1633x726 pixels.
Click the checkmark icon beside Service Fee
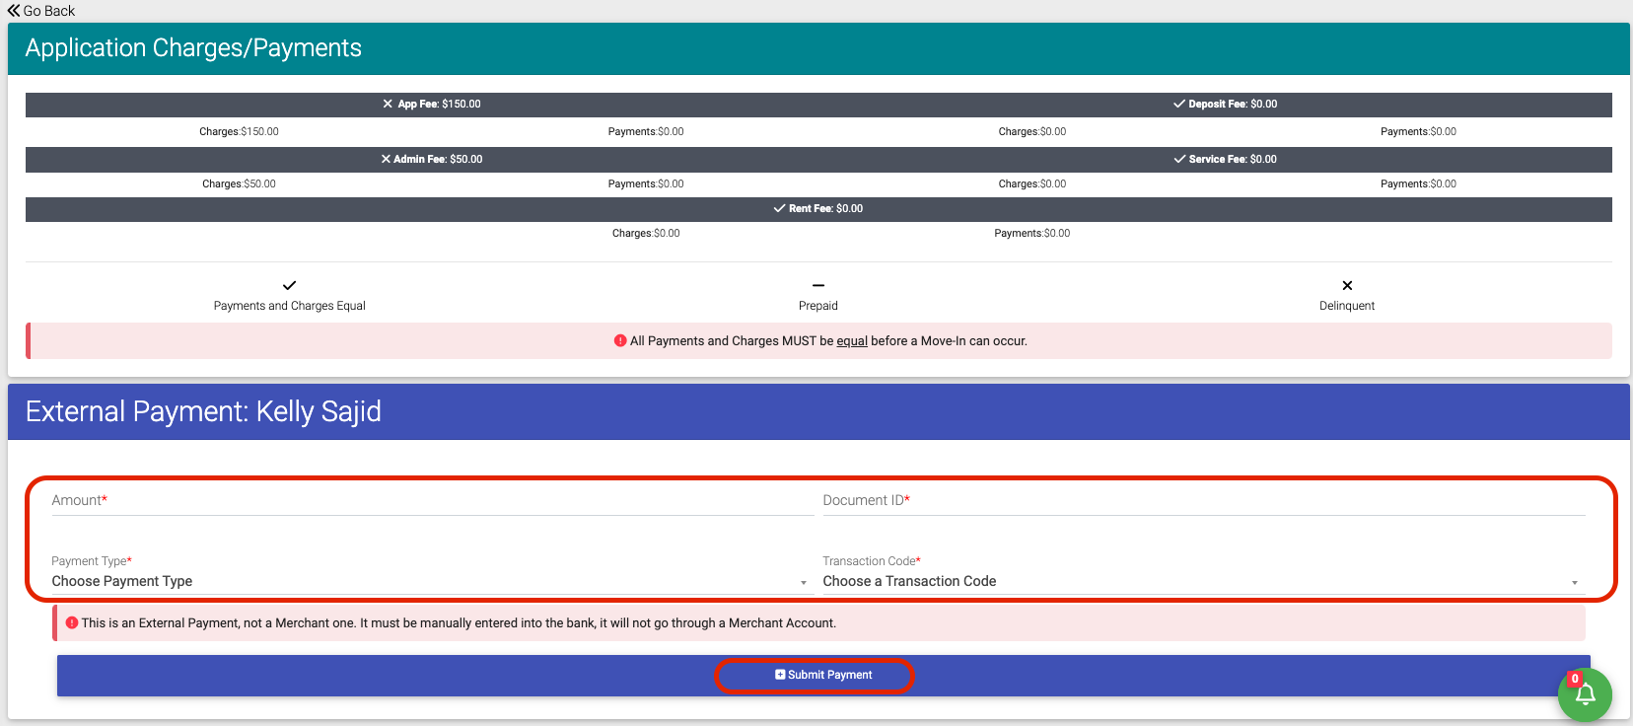(1179, 159)
